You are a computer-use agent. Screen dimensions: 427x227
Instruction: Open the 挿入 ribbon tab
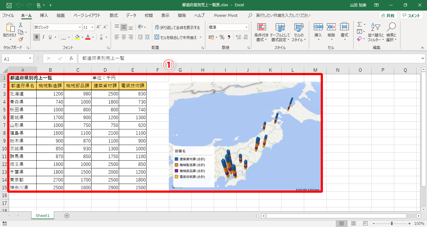coord(44,15)
